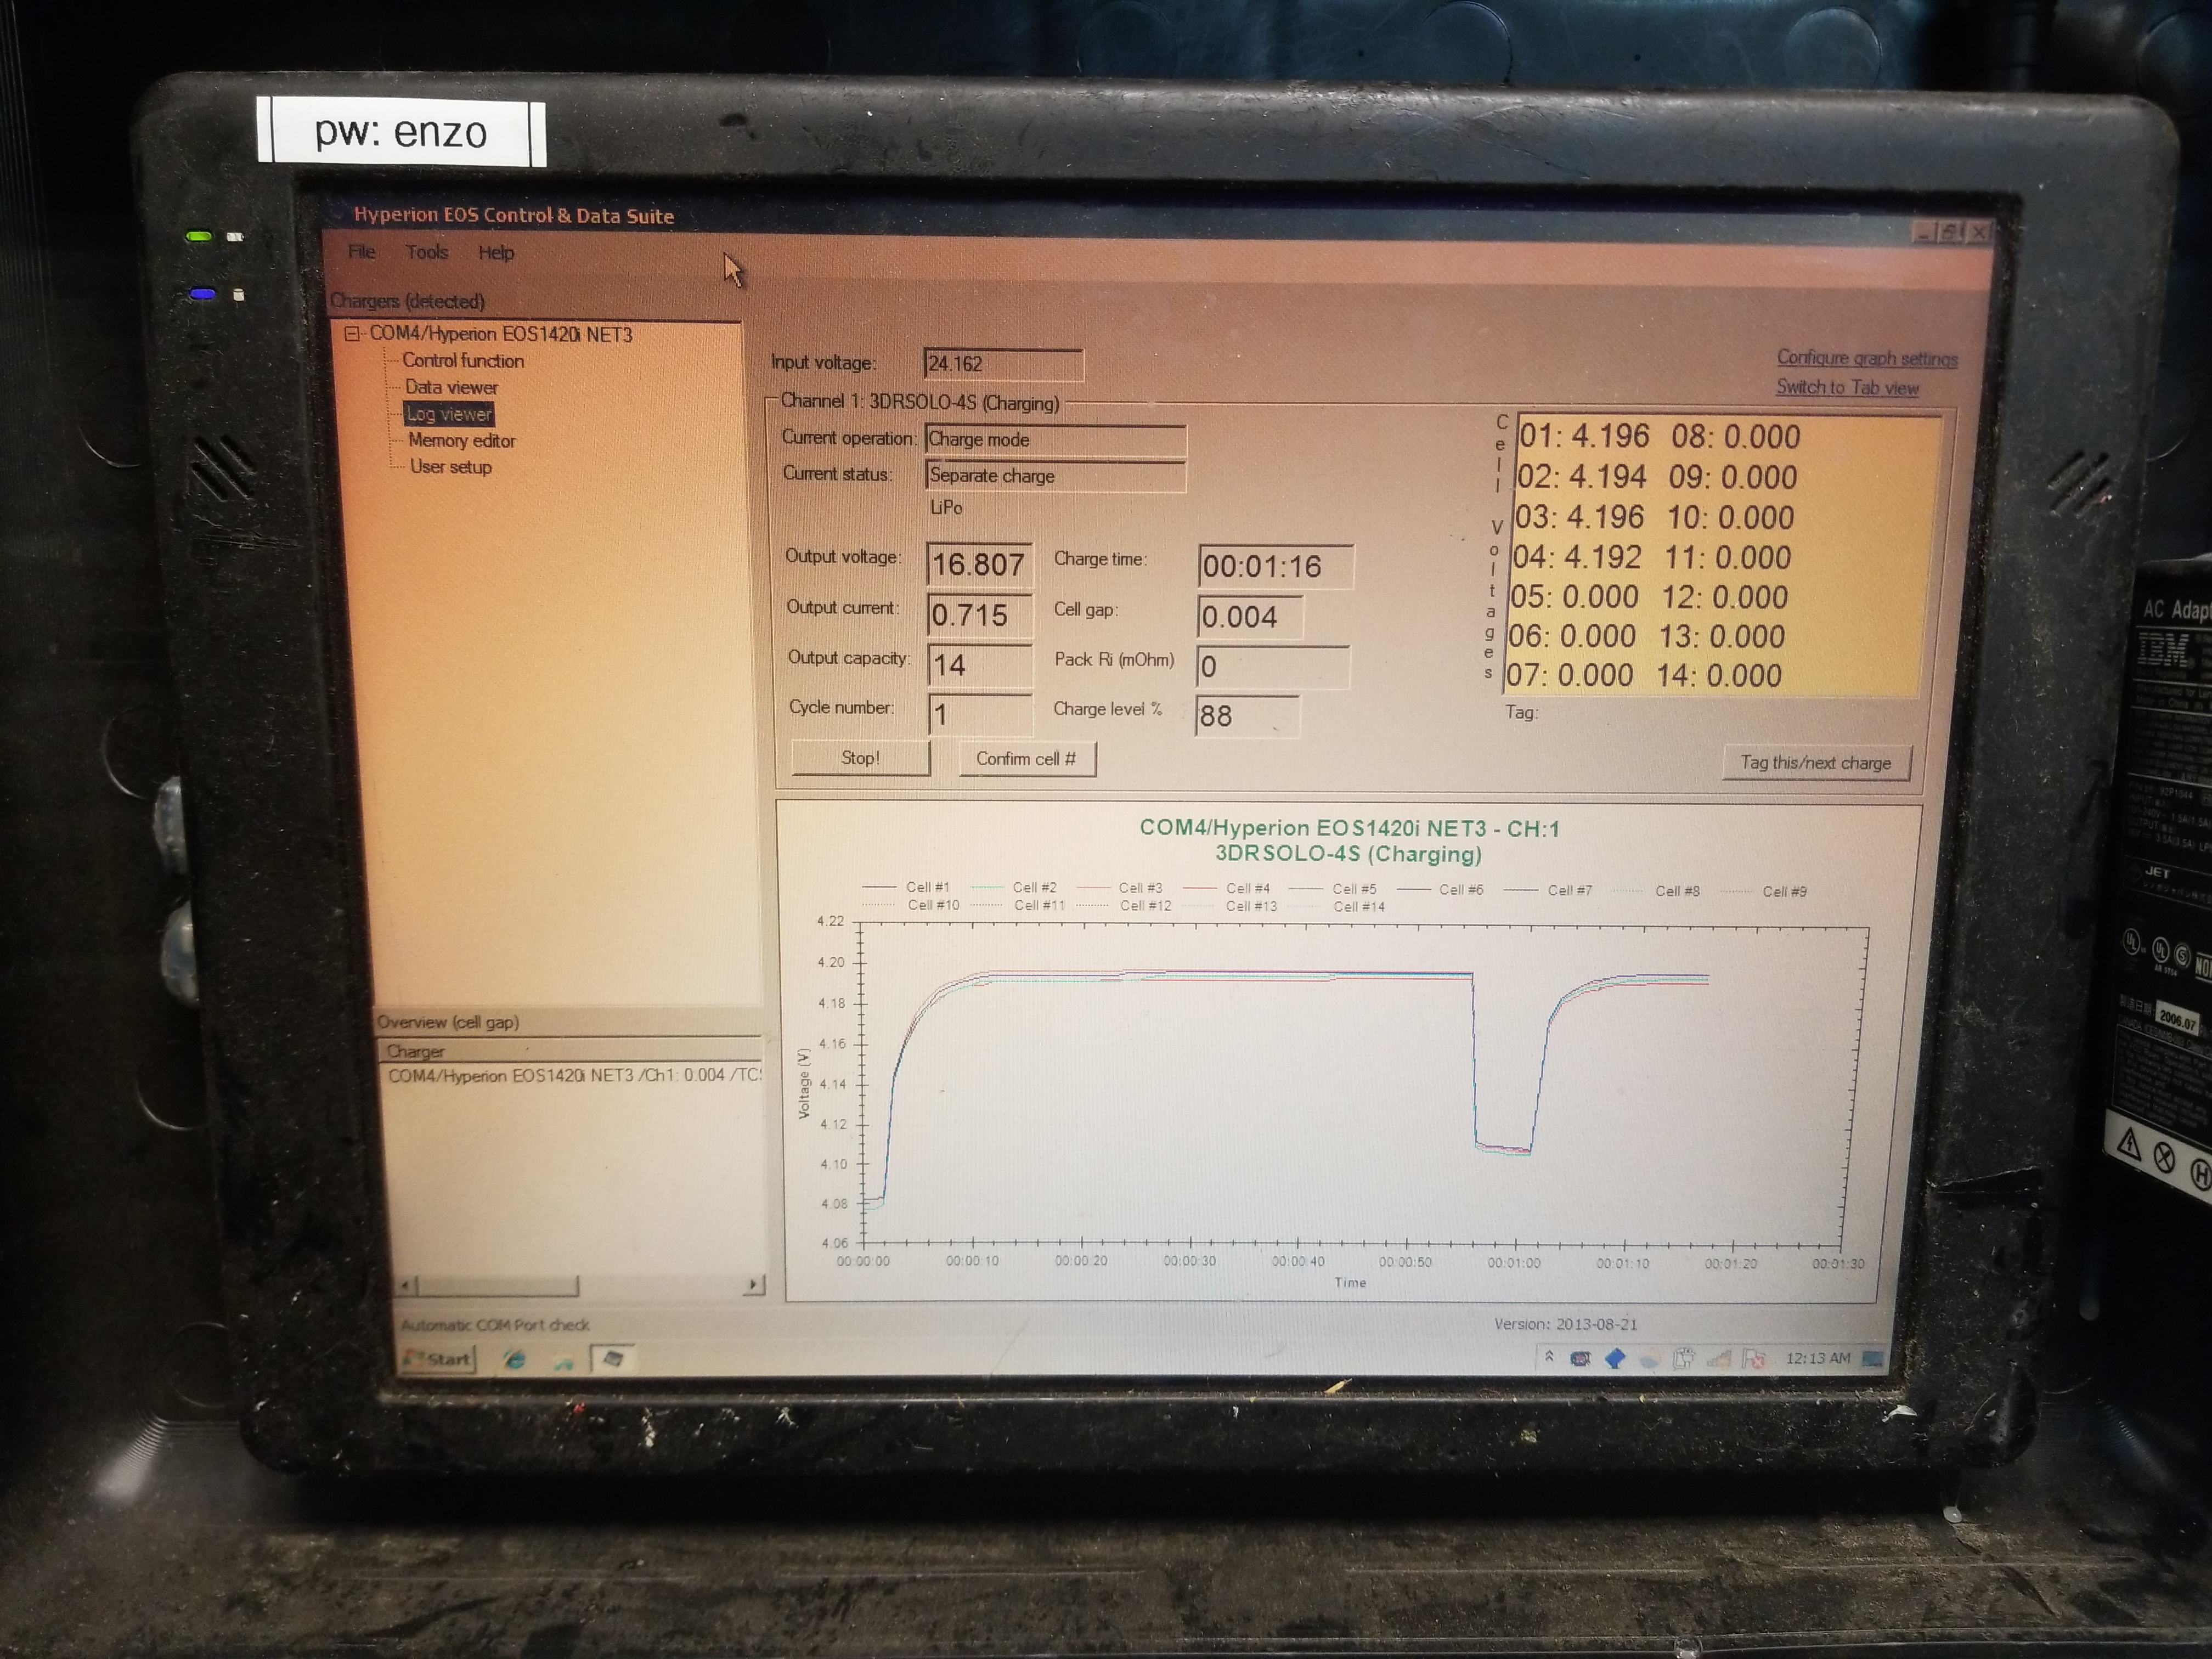Screen dimensions: 2212x1659
Task: Click the blue diamond tray icon
Action: click(x=1615, y=1358)
